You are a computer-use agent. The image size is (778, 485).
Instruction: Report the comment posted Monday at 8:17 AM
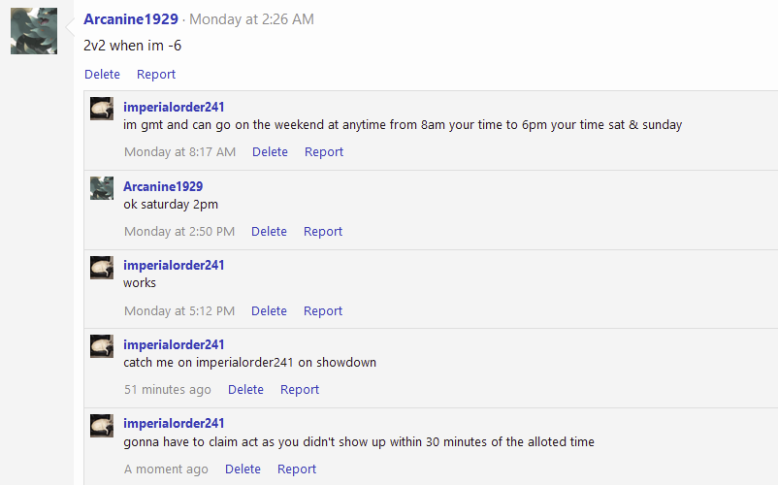point(323,151)
